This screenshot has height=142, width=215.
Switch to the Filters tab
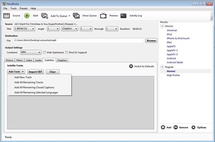point(19,60)
